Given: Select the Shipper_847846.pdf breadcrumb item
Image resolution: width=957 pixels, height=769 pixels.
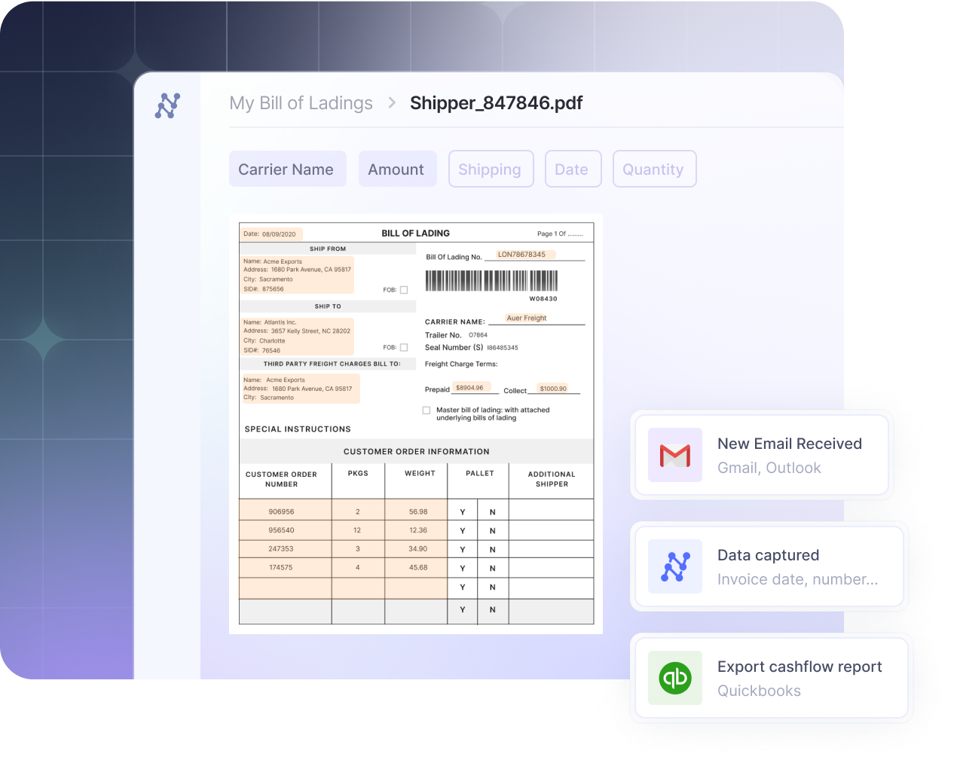Looking at the screenshot, I should [496, 103].
